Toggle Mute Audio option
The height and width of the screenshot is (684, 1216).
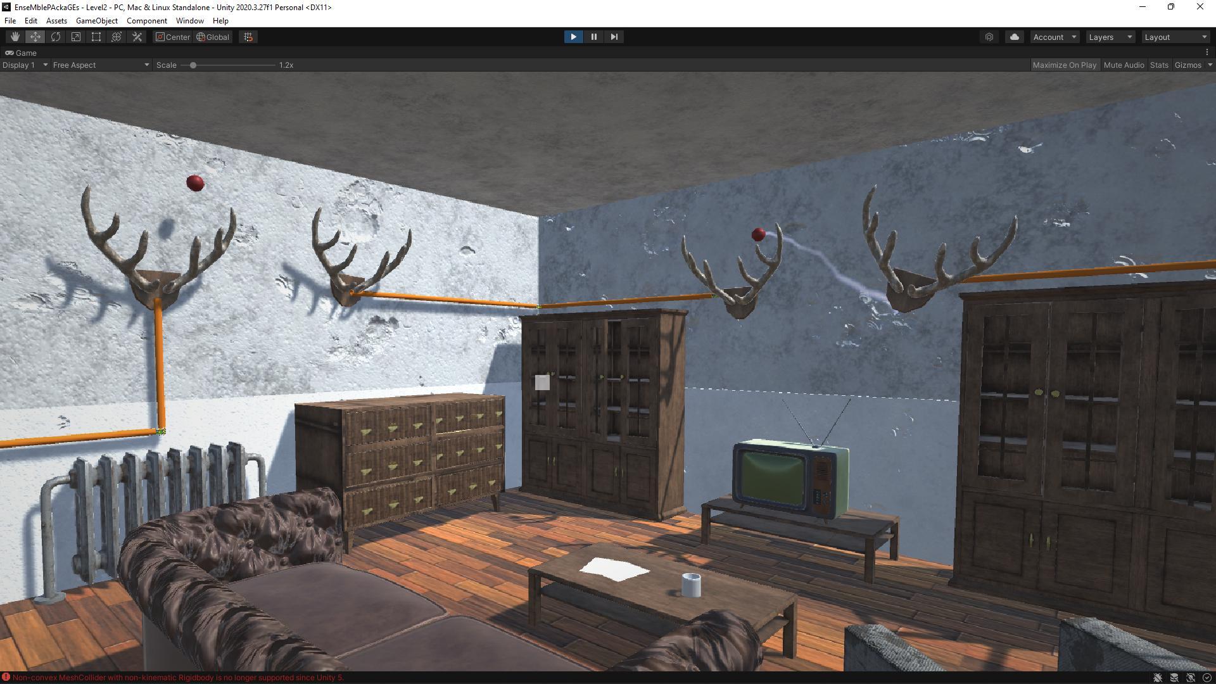[x=1124, y=65]
